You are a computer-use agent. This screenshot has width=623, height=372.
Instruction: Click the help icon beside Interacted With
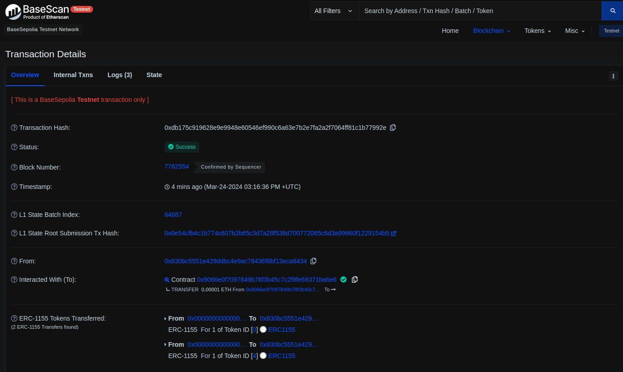coord(14,280)
